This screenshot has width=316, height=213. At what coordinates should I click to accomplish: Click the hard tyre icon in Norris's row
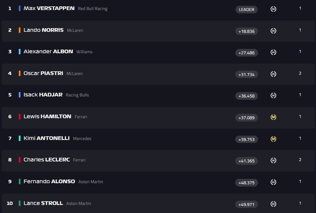(x=273, y=31)
